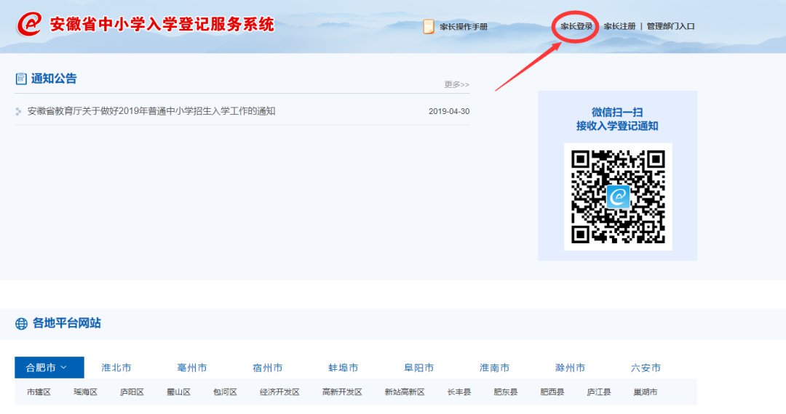Image resolution: width=786 pixels, height=414 pixels.
Task: Select the 宿州市 tab
Action: coord(268,368)
